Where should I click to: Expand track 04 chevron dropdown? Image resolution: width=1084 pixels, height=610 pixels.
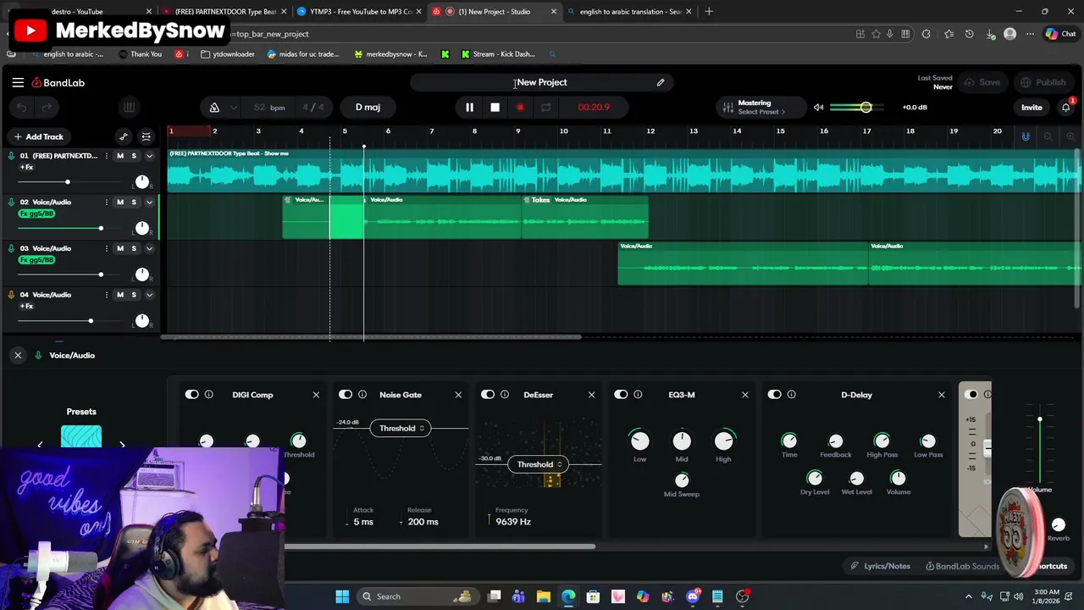[x=149, y=295]
